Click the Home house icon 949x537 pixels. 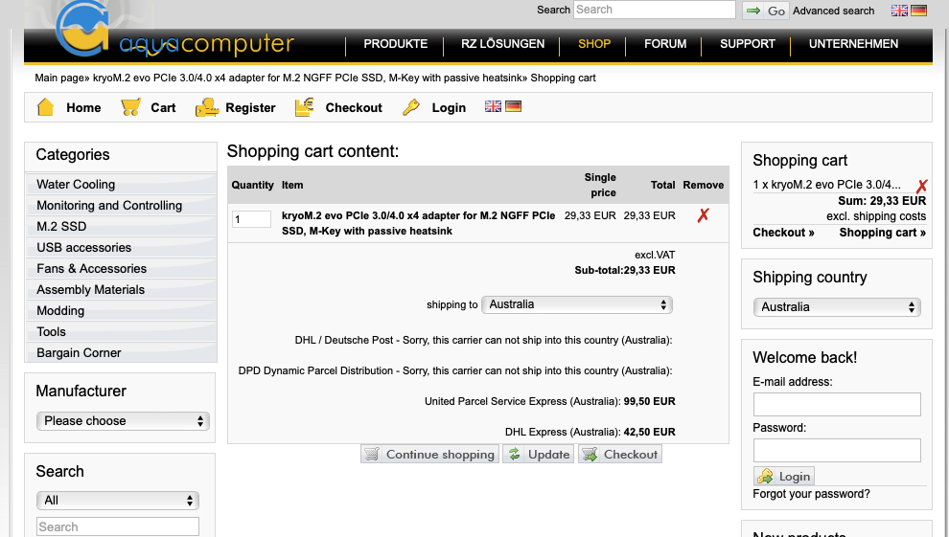point(45,107)
